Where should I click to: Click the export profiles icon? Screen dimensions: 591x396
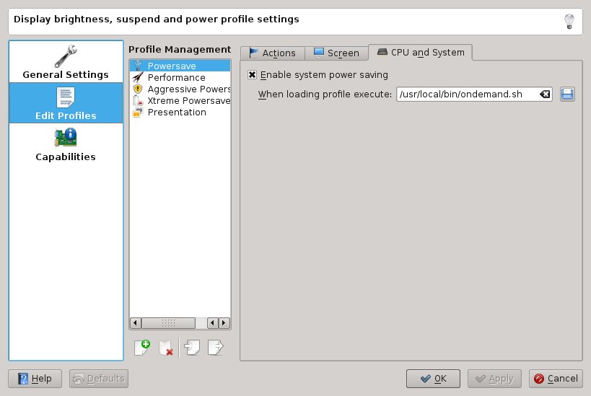(215, 347)
